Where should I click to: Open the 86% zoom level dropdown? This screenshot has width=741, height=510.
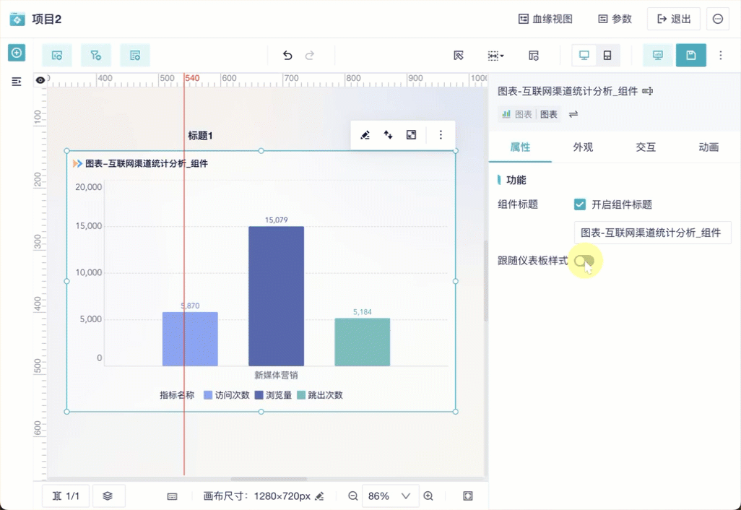click(x=390, y=496)
